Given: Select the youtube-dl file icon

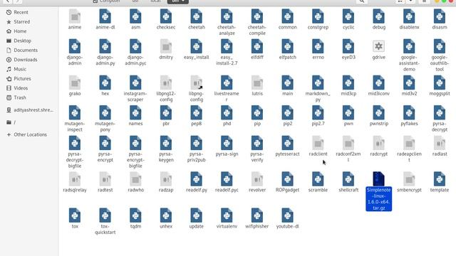Looking at the screenshot, I should (287, 215).
